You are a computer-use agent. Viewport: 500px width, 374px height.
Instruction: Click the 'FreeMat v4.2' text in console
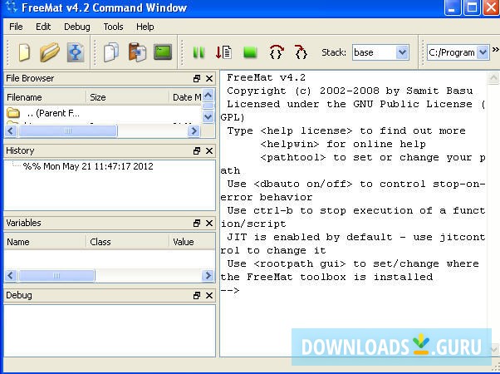(267, 77)
